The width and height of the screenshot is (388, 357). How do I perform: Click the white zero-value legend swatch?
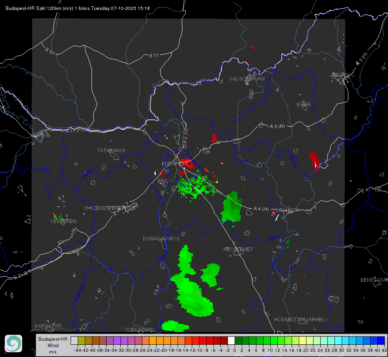(x=231, y=340)
